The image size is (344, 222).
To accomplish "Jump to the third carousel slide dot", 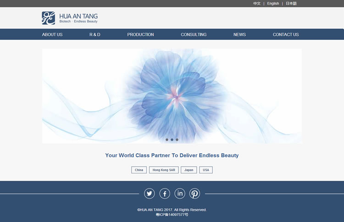I will point(177,140).
